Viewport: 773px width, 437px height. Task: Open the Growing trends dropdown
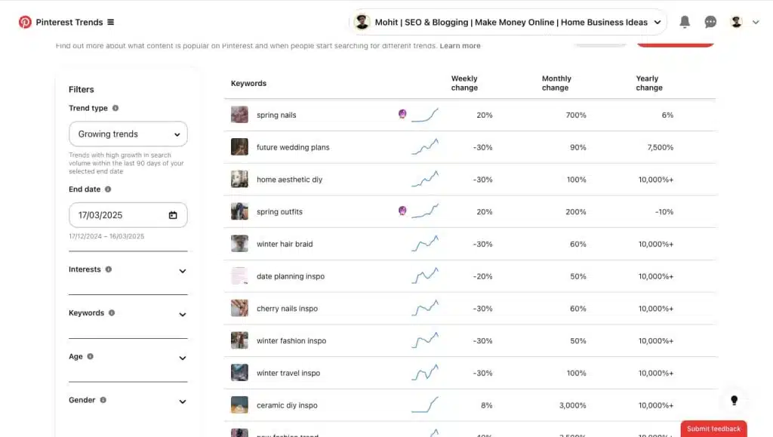click(x=128, y=134)
